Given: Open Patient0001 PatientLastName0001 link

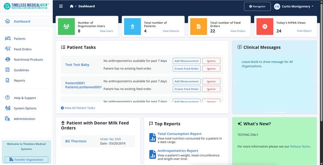Looking at the screenshot, I should [84, 85].
